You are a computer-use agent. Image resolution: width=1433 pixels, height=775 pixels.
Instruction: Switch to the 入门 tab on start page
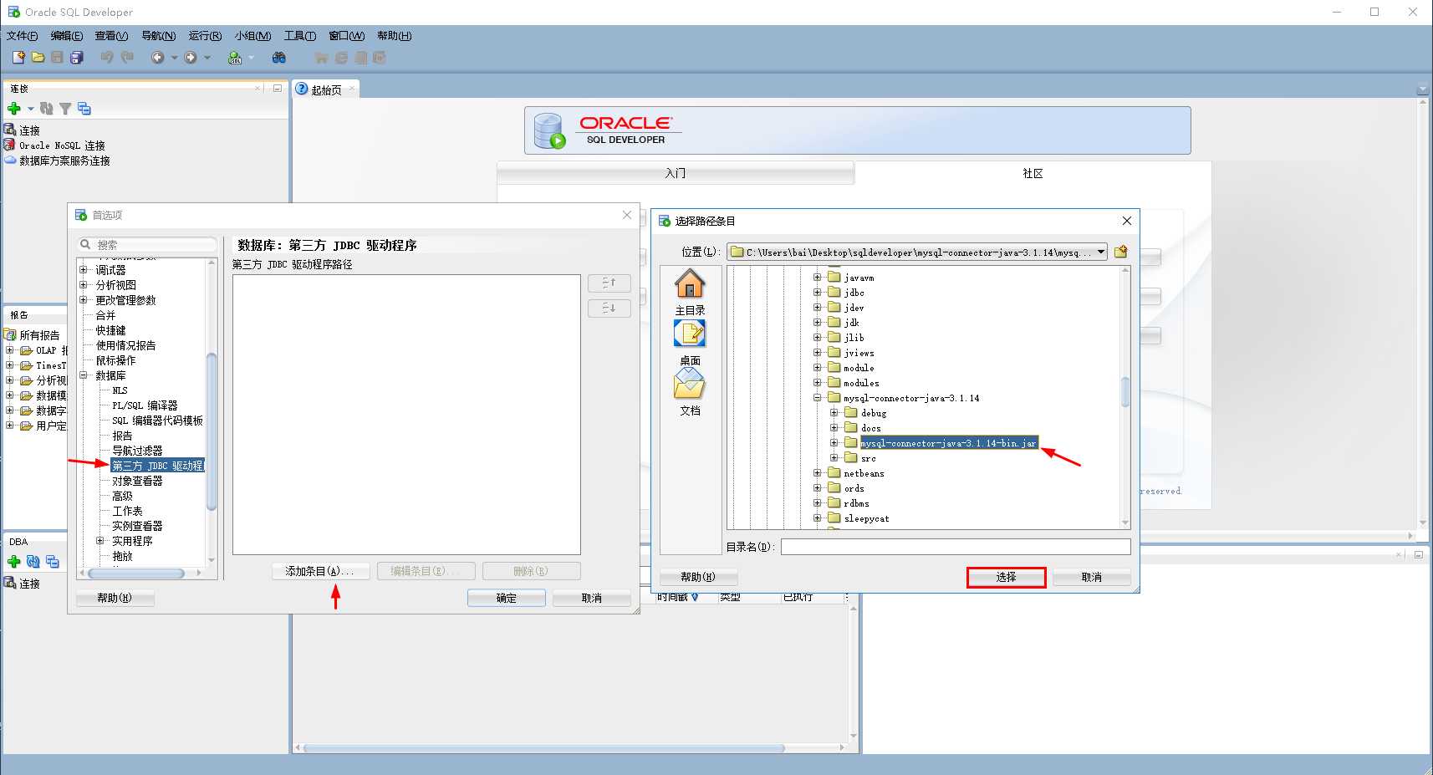click(x=676, y=173)
